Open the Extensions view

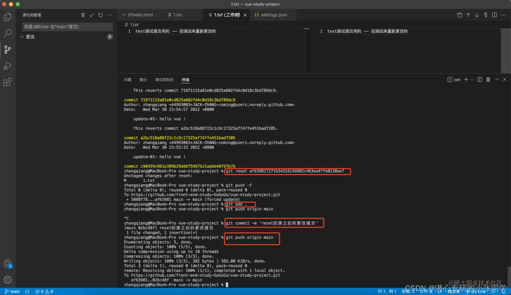click(7, 82)
